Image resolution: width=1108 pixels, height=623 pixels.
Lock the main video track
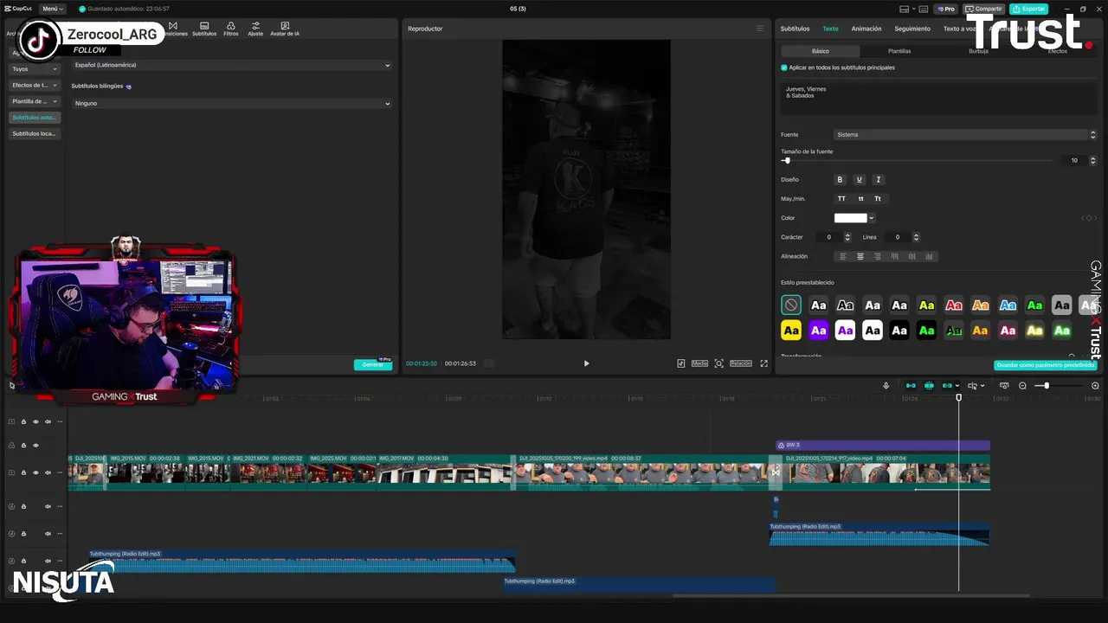23,472
